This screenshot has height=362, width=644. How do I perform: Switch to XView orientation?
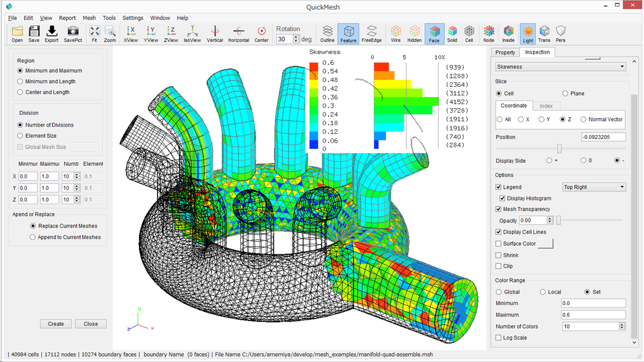pos(131,34)
